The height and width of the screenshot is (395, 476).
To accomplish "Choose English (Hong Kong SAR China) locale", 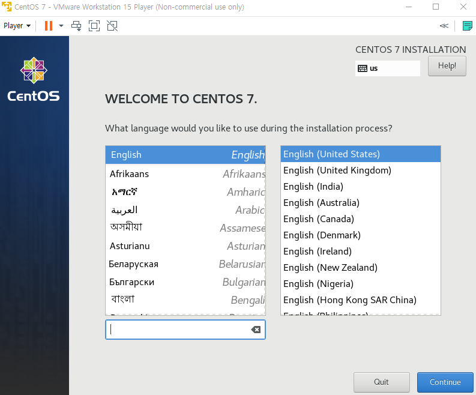I will (x=361, y=300).
